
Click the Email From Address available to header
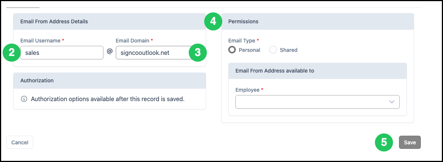pyautogui.click(x=317, y=71)
